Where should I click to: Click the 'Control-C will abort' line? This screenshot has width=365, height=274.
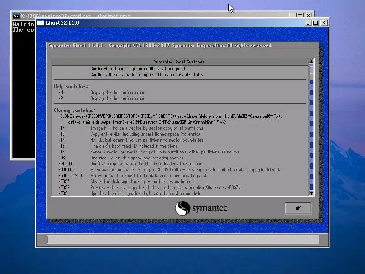[139, 69]
